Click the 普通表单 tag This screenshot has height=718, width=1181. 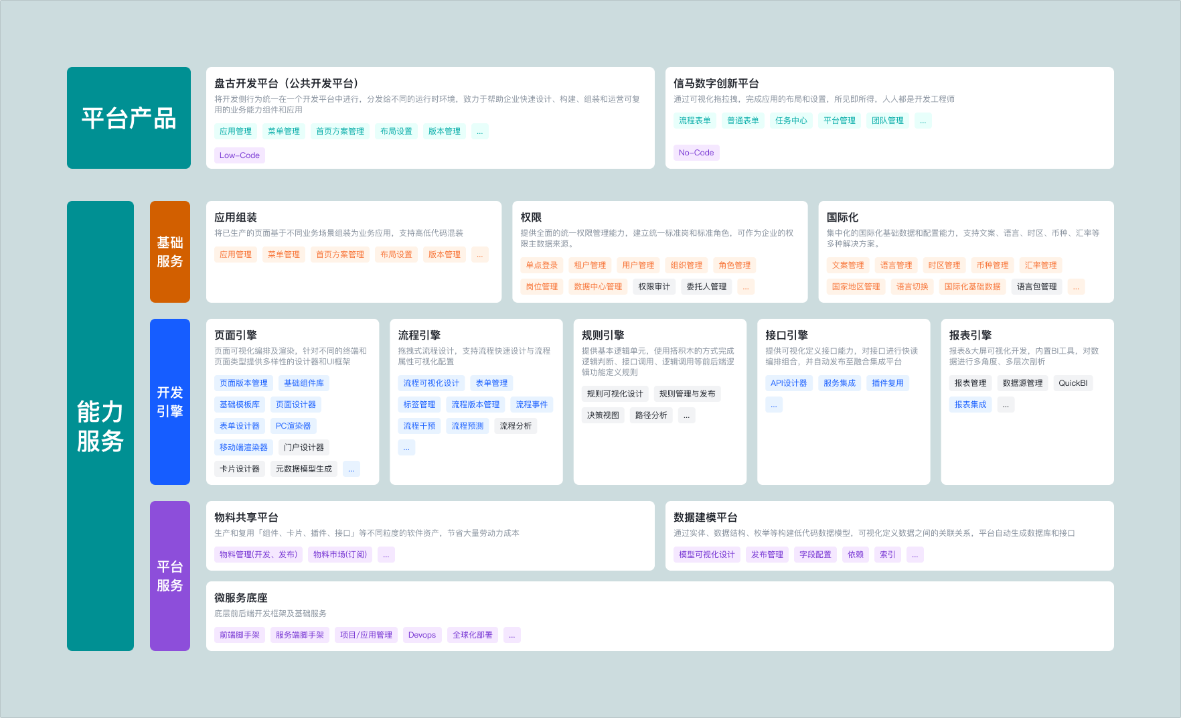pyautogui.click(x=743, y=121)
